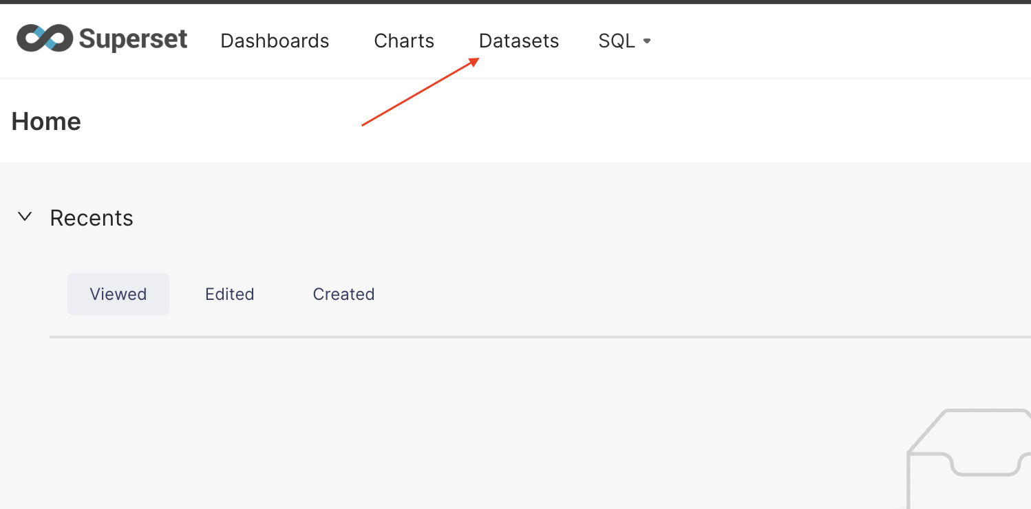Open the Dashboards page
Viewport: 1031px width, 509px height.
pos(275,41)
